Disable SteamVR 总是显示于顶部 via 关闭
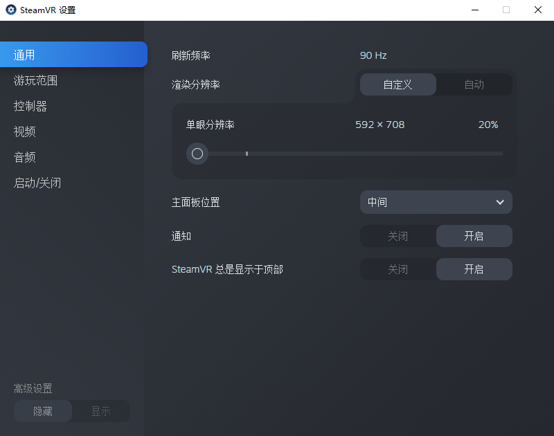 (397, 269)
